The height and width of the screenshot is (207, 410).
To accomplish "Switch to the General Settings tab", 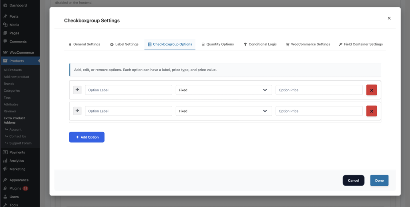I will point(84,44).
